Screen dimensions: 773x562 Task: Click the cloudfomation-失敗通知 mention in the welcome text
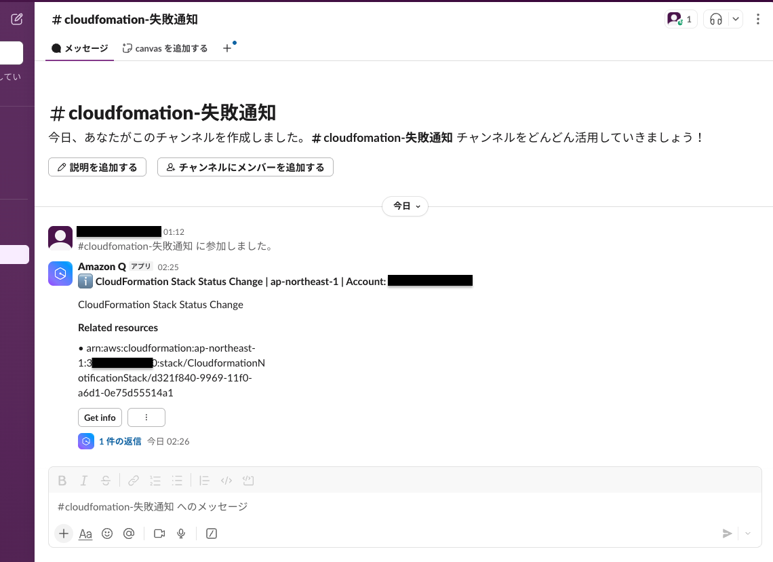(382, 138)
